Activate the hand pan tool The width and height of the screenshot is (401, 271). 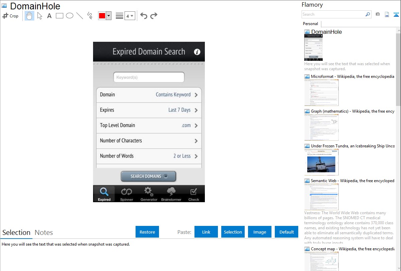click(x=29, y=16)
